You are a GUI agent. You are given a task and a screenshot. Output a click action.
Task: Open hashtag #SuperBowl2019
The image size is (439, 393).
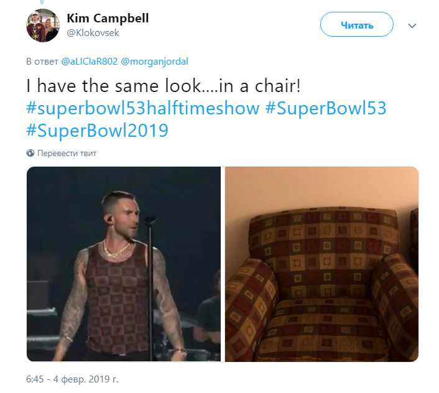coord(97,131)
